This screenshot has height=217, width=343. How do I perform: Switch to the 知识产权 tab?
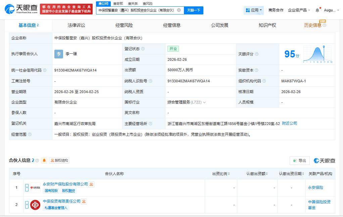click(x=267, y=25)
